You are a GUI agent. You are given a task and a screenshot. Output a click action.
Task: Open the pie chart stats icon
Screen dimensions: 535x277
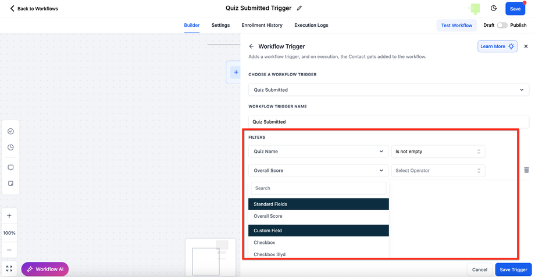pyautogui.click(x=10, y=148)
